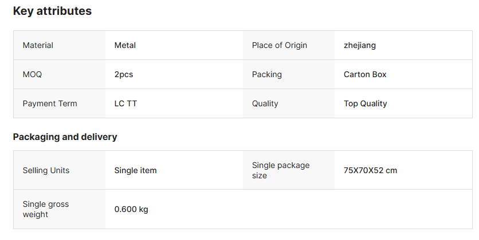Select the LC TT value
The image size is (479, 240).
tap(125, 103)
